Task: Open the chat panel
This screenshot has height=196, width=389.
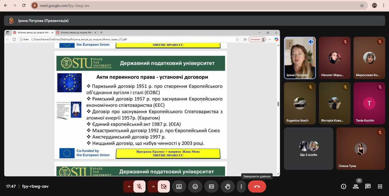Action: coord(368,187)
